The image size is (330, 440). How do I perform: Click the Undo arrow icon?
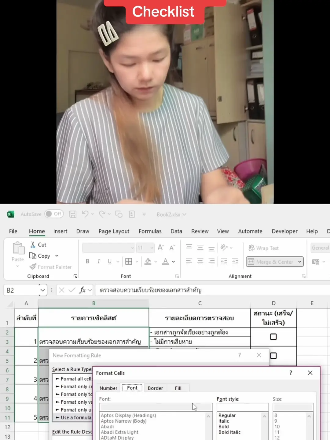coord(85,214)
